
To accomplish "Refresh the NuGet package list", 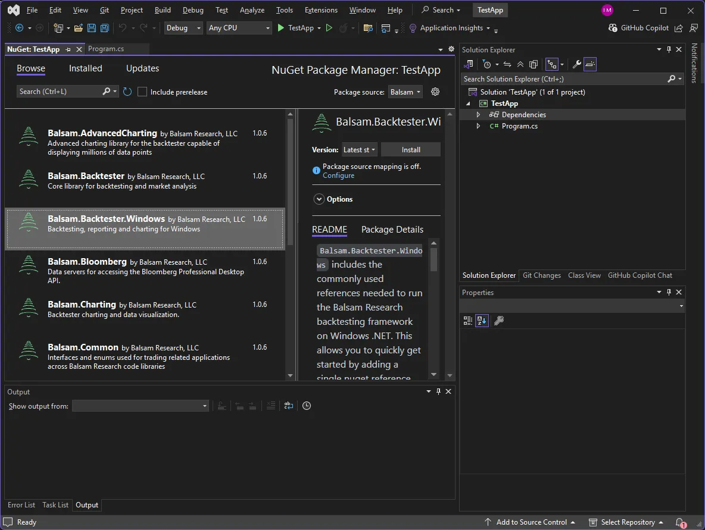I will (x=127, y=92).
